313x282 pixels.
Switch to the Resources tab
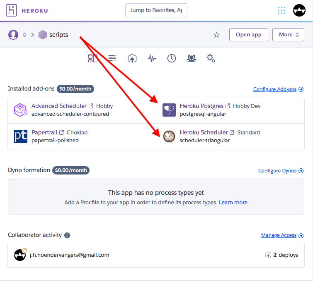(x=112, y=58)
